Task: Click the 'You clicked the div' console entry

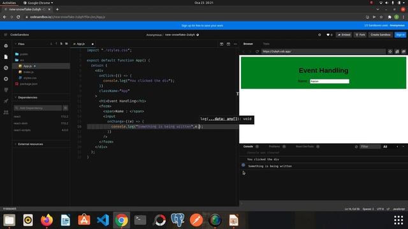Action: pyautogui.click(x=323, y=160)
